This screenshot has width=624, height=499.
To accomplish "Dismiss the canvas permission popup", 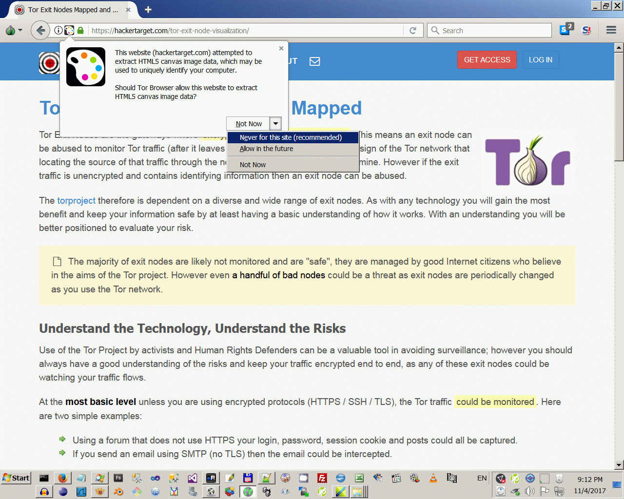I will pyautogui.click(x=281, y=48).
